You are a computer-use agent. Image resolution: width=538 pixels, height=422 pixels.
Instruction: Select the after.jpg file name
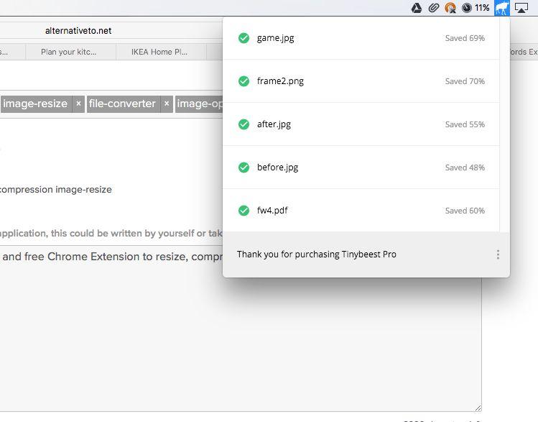(x=274, y=124)
